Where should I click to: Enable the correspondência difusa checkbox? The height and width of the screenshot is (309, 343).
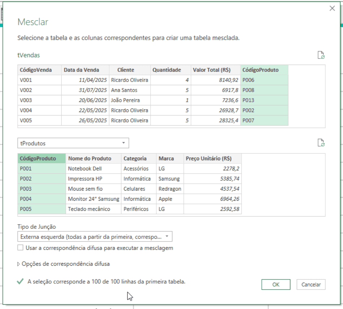[21, 248]
